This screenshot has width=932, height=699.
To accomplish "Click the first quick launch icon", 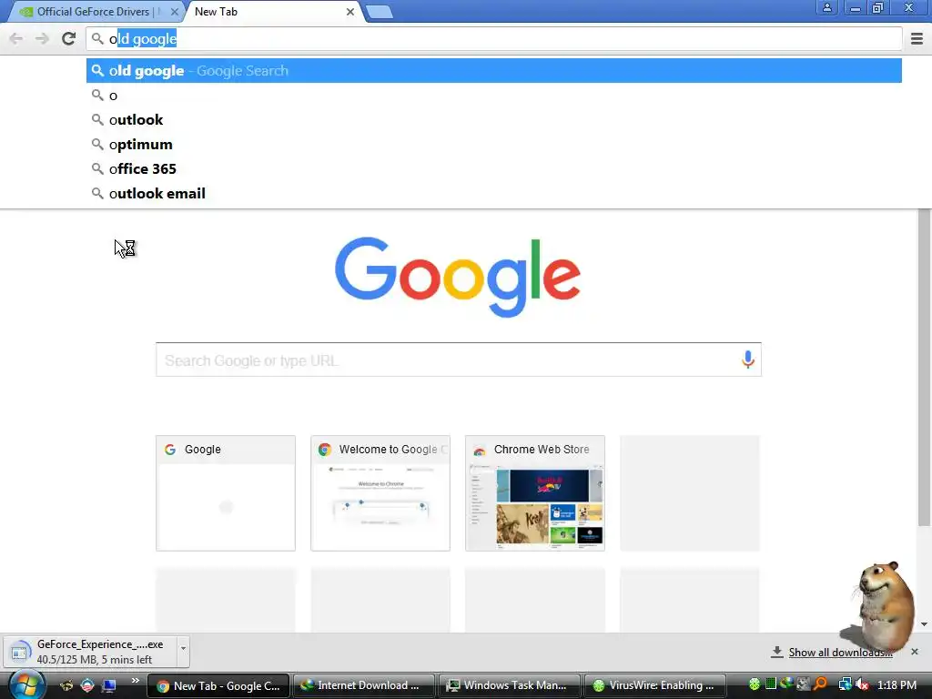I will click(66, 686).
